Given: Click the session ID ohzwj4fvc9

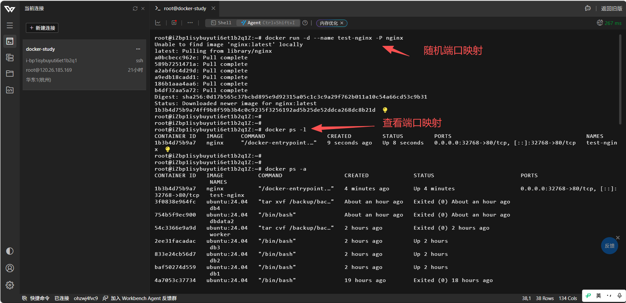Looking at the screenshot, I should click(x=86, y=298).
